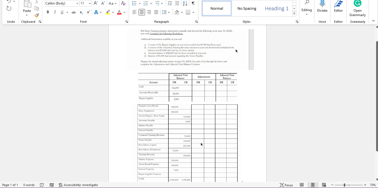Toggle underline formatting

pyautogui.click(x=62, y=12)
